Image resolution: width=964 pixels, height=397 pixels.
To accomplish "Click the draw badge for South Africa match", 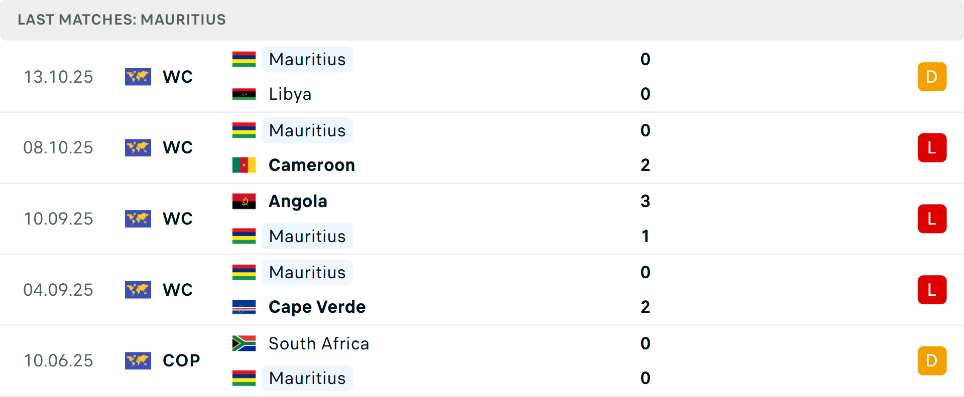I will [932, 360].
